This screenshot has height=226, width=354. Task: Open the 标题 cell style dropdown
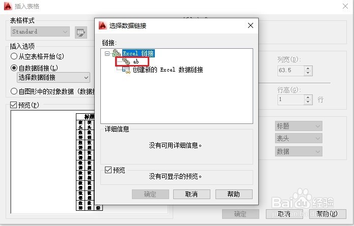pyautogui.click(x=298, y=126)
